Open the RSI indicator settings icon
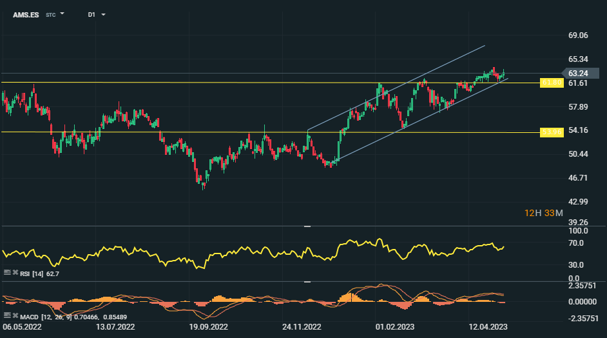Screen dimensions: 607x338 [x=7, y=272]
